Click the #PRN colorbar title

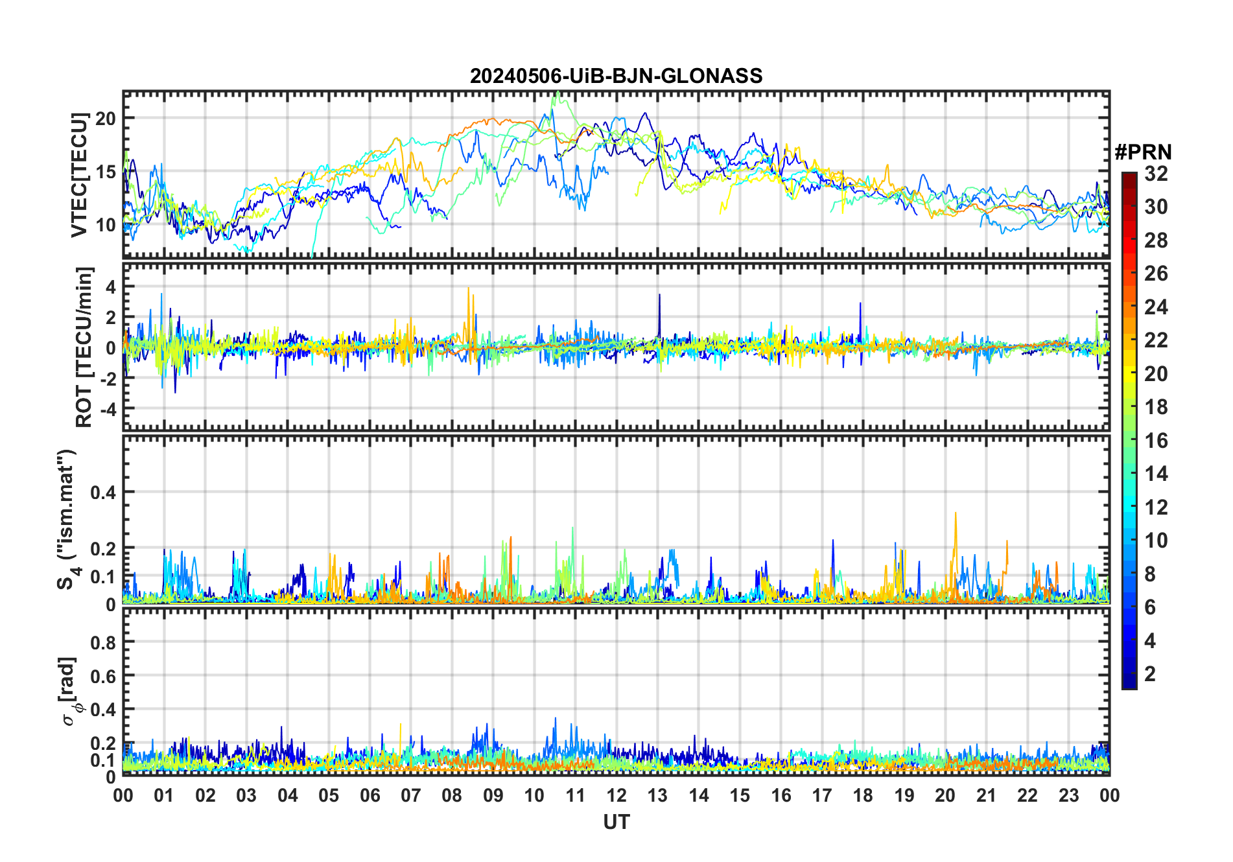click(x=1143, y=152)
